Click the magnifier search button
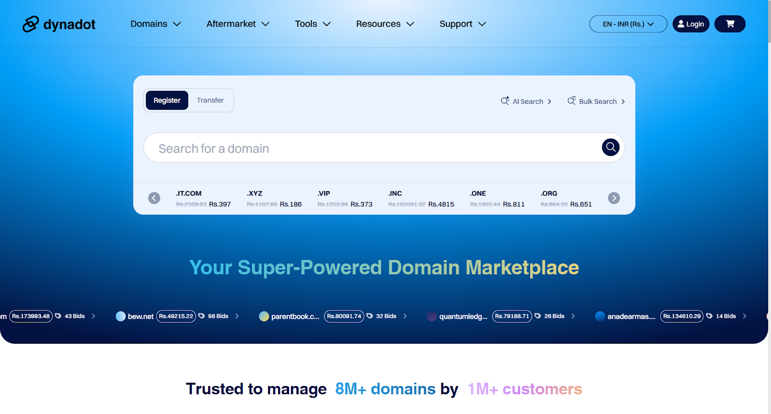Screen dimensions: 771x414 610,147
